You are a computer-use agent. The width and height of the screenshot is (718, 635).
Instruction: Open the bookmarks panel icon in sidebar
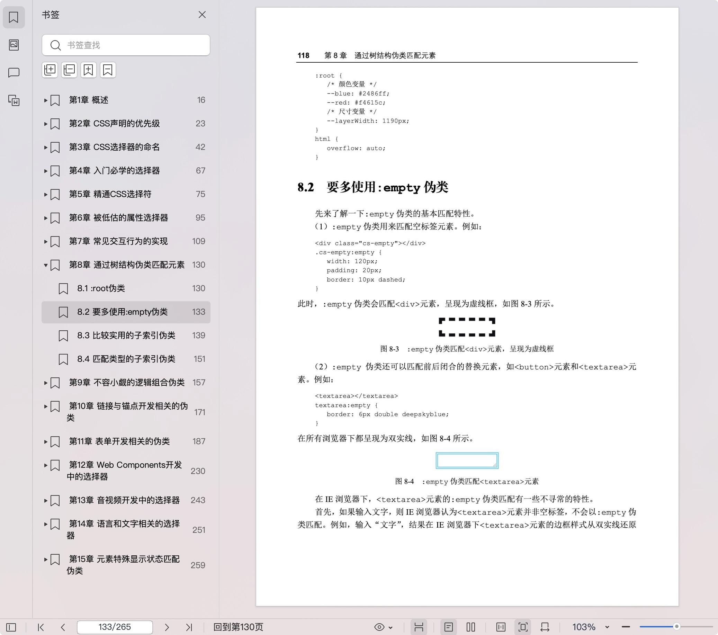click(14, 17)
